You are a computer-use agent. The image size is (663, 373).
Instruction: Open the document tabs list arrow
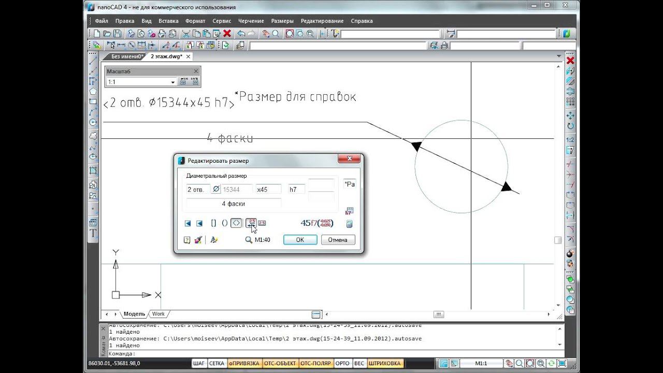[559, 56]
